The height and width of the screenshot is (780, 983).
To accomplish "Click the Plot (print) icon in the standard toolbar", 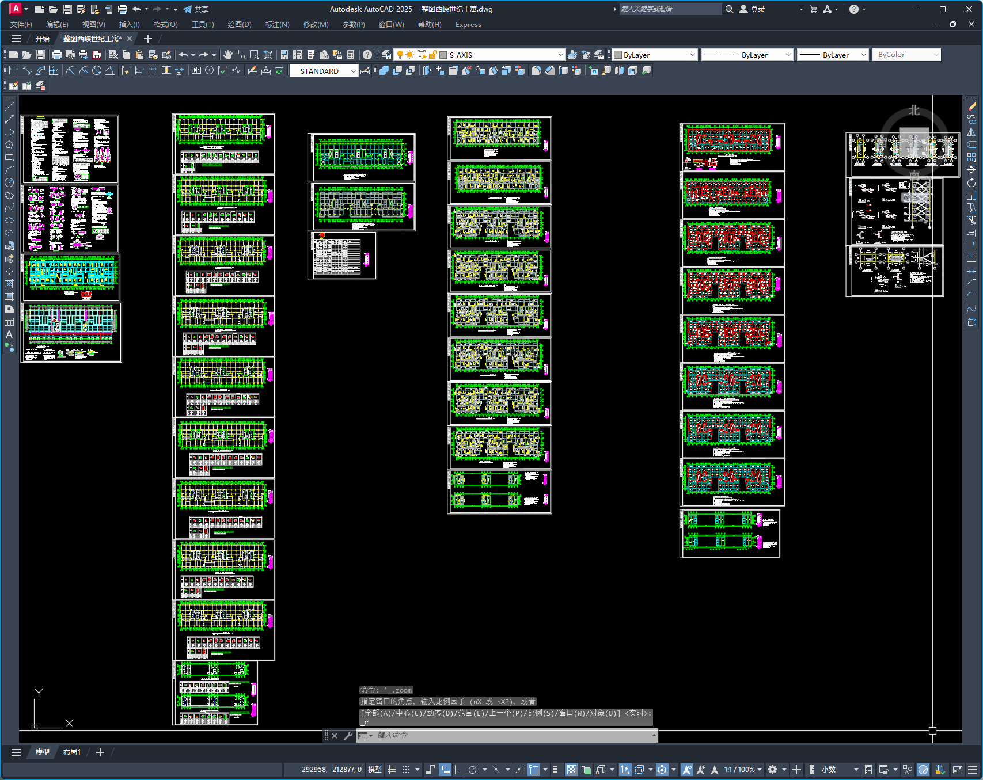I will (56, 55).
